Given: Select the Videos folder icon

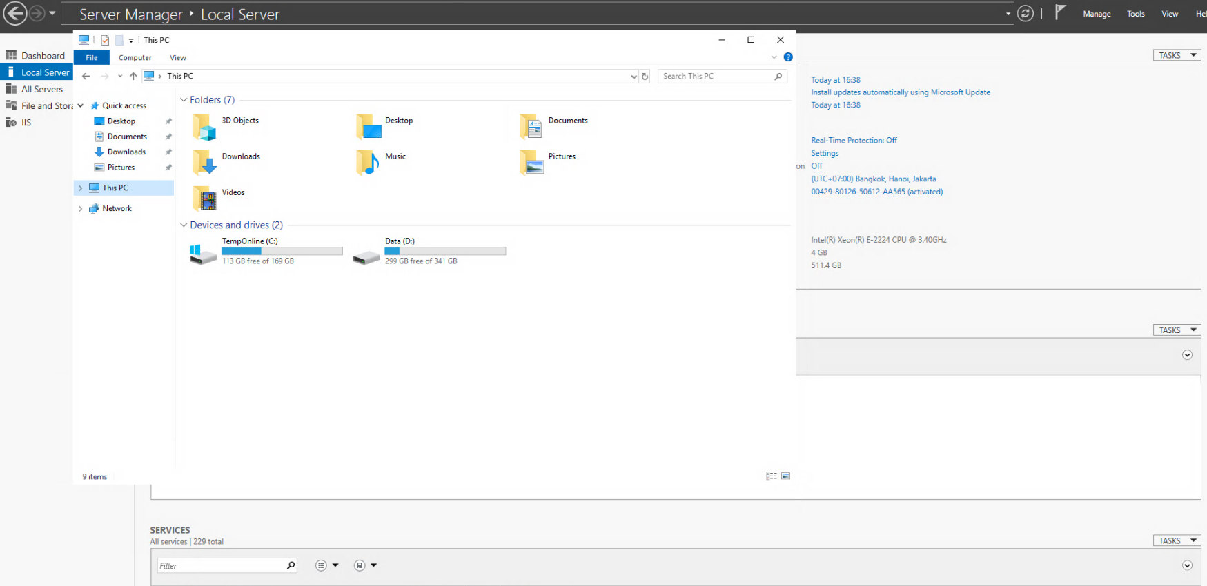Looking at the screenshot, I should (205, 199).
